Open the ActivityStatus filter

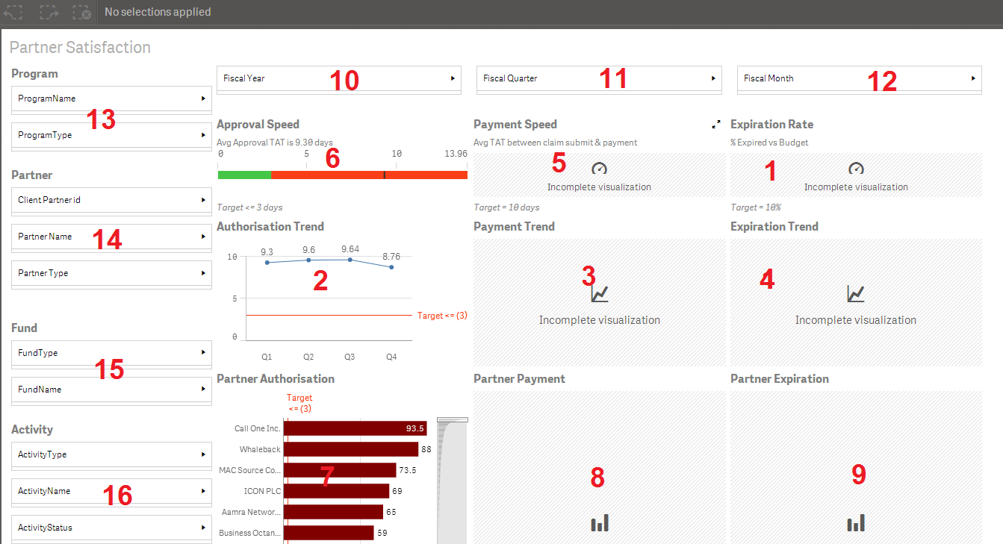112,528
